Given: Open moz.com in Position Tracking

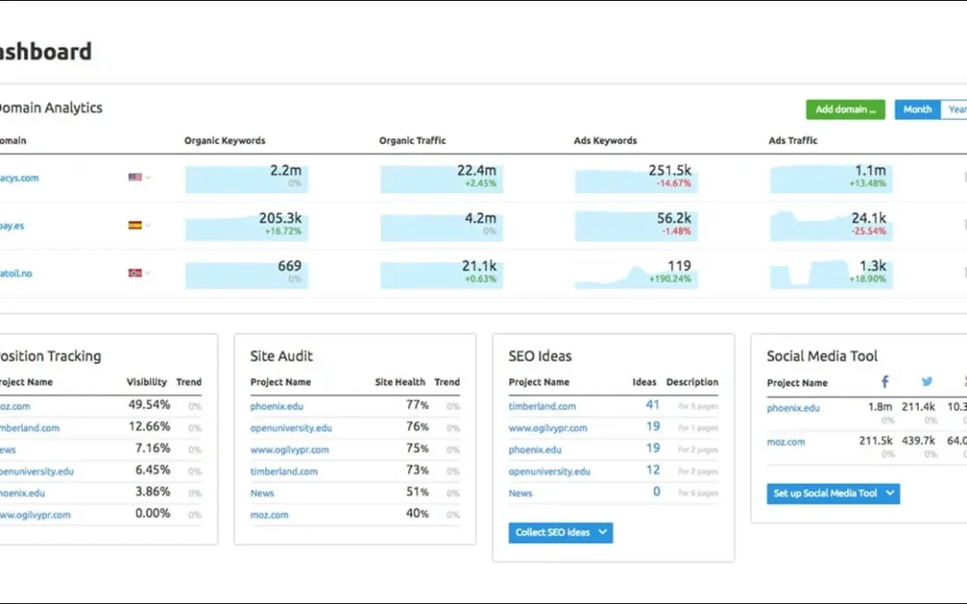Looking at the screenshot, I should (x=15, y=406).
